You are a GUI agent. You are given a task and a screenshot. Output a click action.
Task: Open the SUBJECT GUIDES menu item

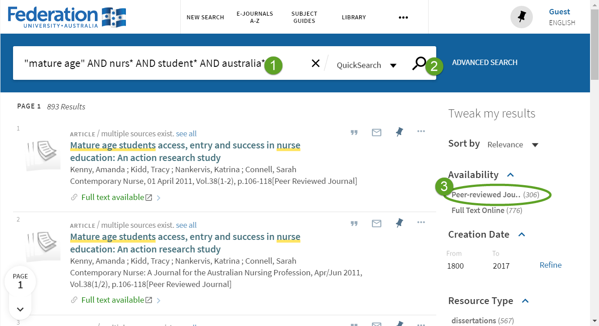(304, 17)
